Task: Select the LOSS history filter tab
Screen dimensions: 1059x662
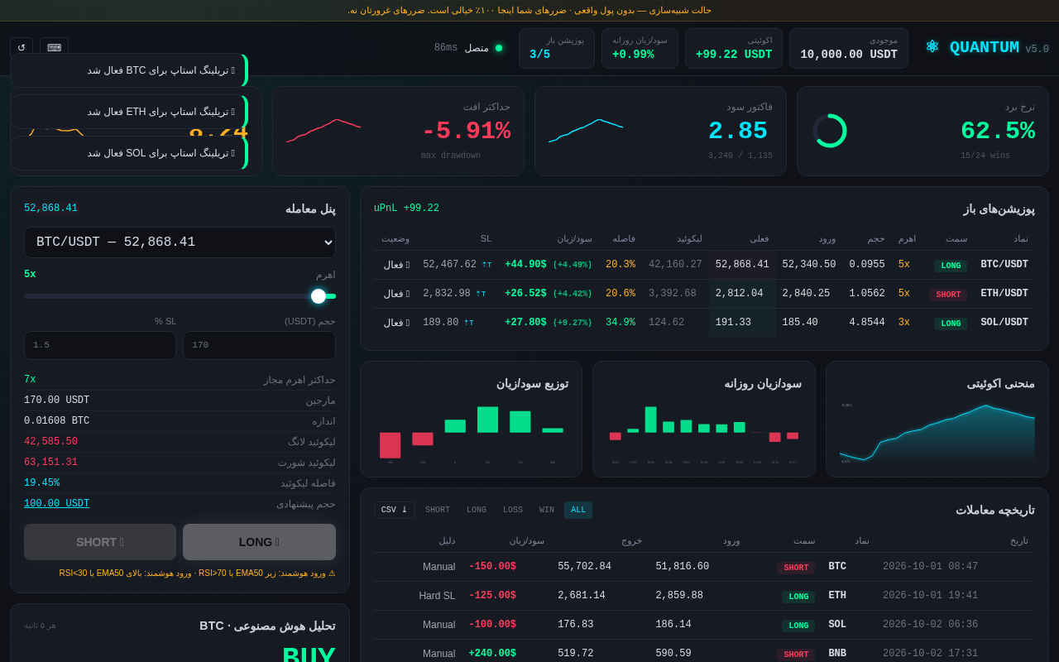Action: [513, 510]
